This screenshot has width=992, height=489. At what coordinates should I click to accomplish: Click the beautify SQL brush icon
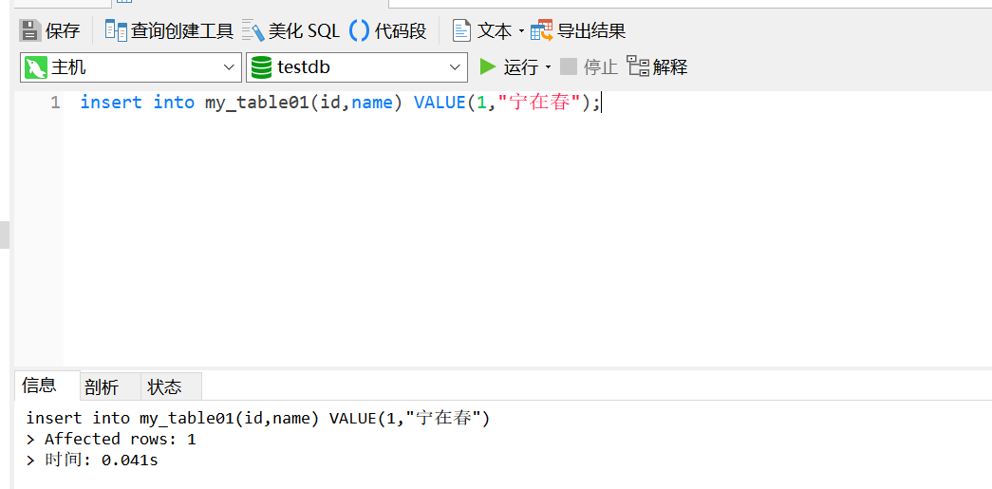[x=253, y=31]
